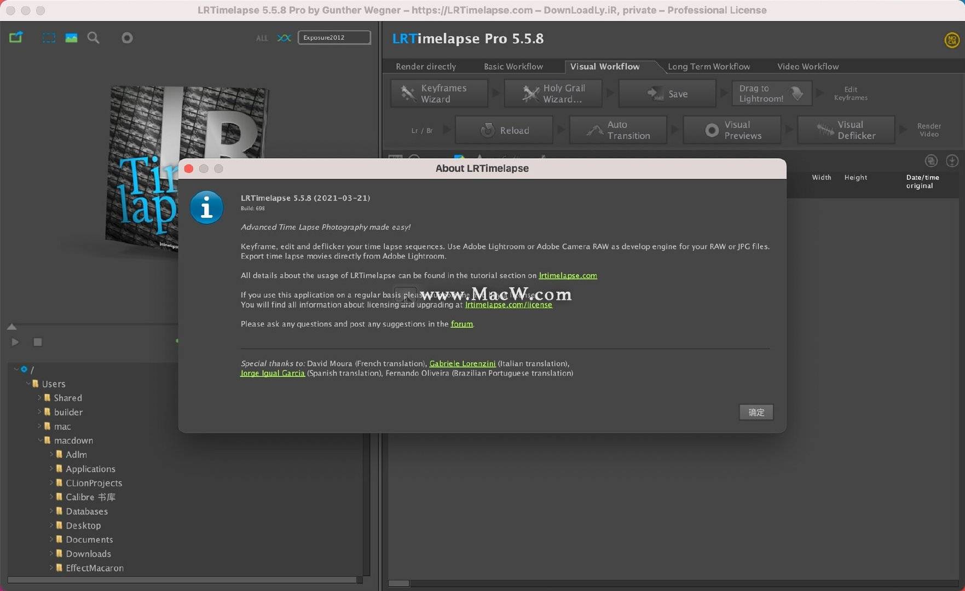The width and height of the screenshot is (965, 591).
Task: Select the Desktop folder
Action: 83,525
